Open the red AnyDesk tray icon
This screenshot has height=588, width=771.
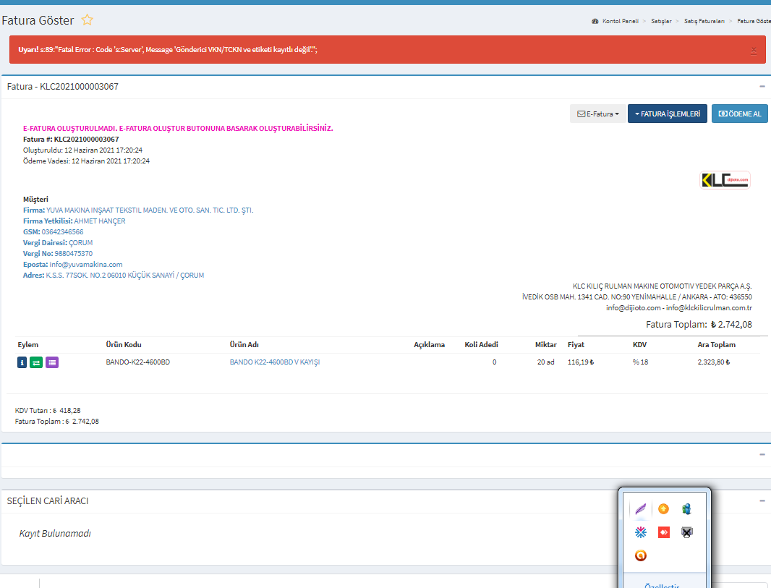(x=663, y=532)
